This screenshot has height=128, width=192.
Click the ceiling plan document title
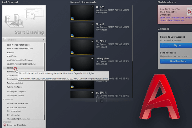[x=102, y=59]
